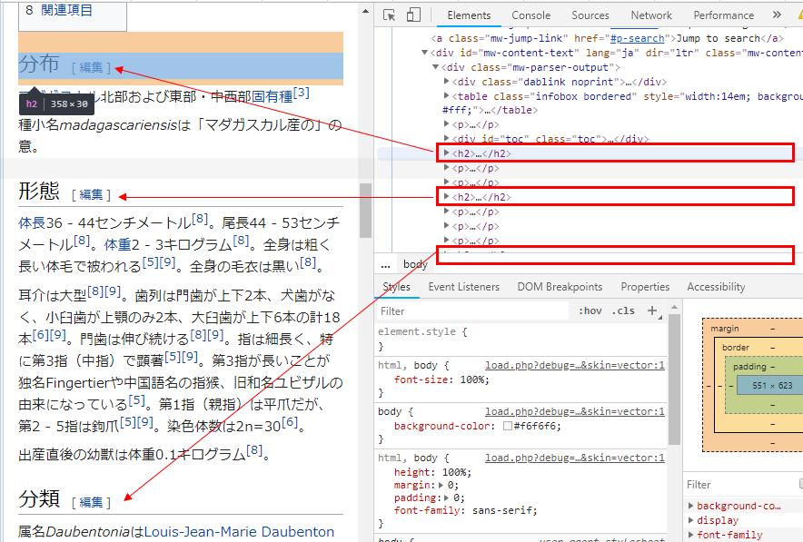Collapse the mw-parser-output div node

click(435, 67)
